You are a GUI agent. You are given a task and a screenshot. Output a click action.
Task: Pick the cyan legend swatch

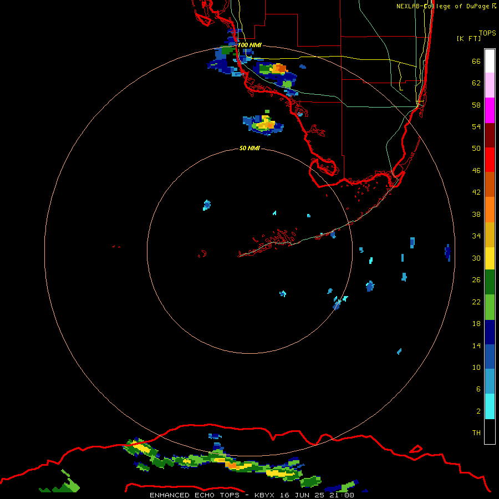coord(490,406)
